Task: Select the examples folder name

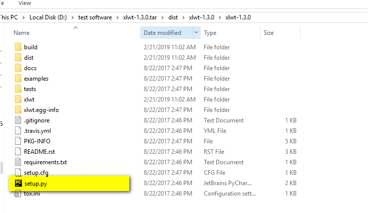Action: 36,79
